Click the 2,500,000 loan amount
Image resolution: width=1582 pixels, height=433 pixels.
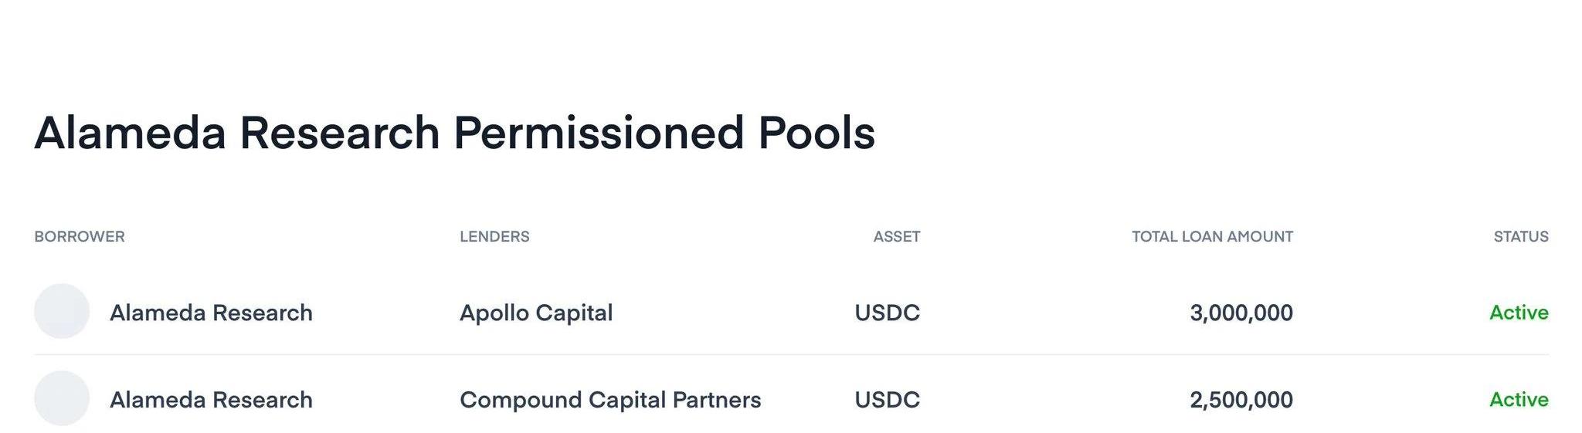[x=1241, y=400]
